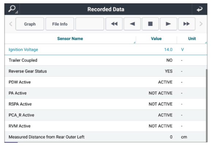Play the recorded data forward
Viewport: 211px width, 146px height.
click(168, 24)
